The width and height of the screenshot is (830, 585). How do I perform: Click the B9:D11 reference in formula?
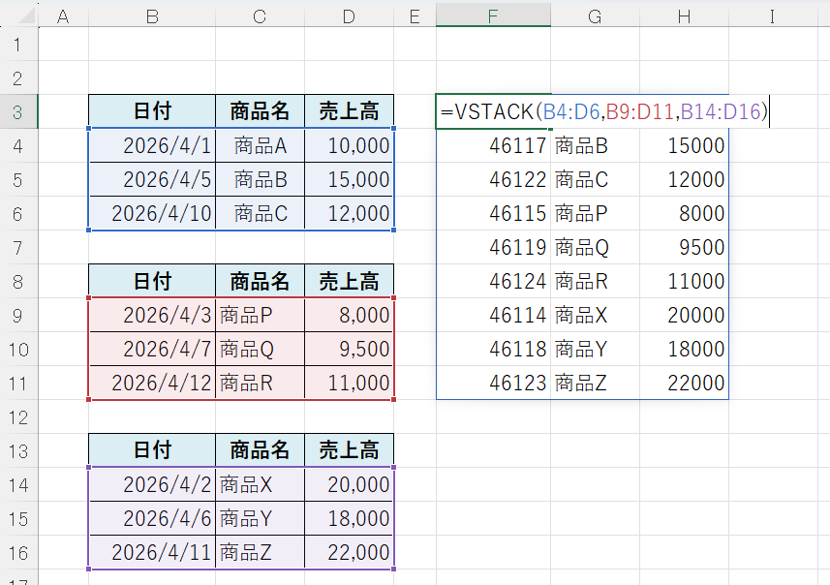(640, 112)
